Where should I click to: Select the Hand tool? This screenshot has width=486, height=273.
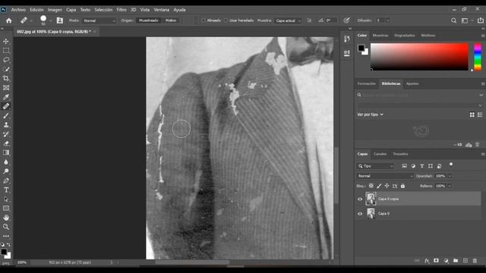[6, 218]
